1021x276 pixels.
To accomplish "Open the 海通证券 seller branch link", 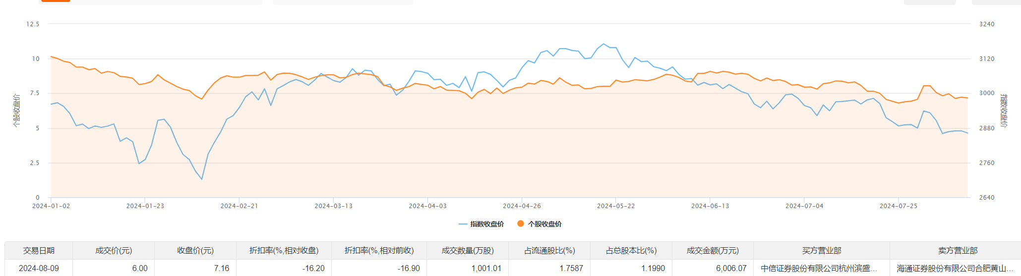I will (955, 268).
